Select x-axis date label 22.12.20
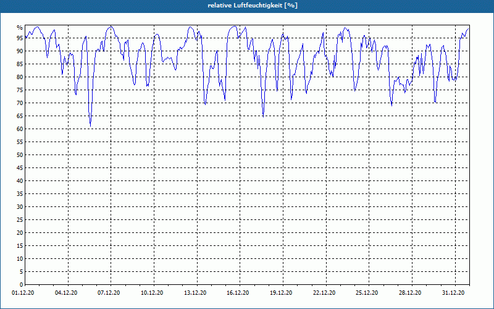Viewport: 494px width, 309px height. click(x=324, y=293)
